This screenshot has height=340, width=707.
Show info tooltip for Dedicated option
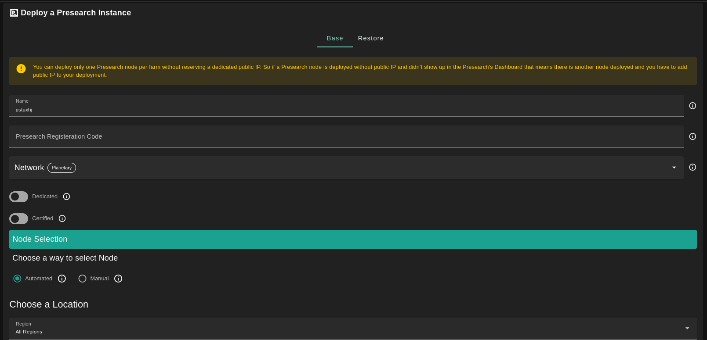(x=67, y=197)
